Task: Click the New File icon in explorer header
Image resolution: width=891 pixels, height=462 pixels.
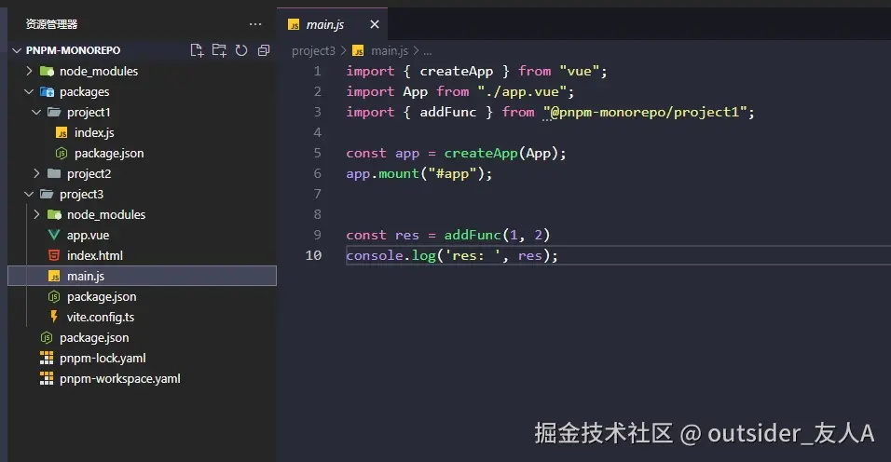Action: tap(197, 50)
